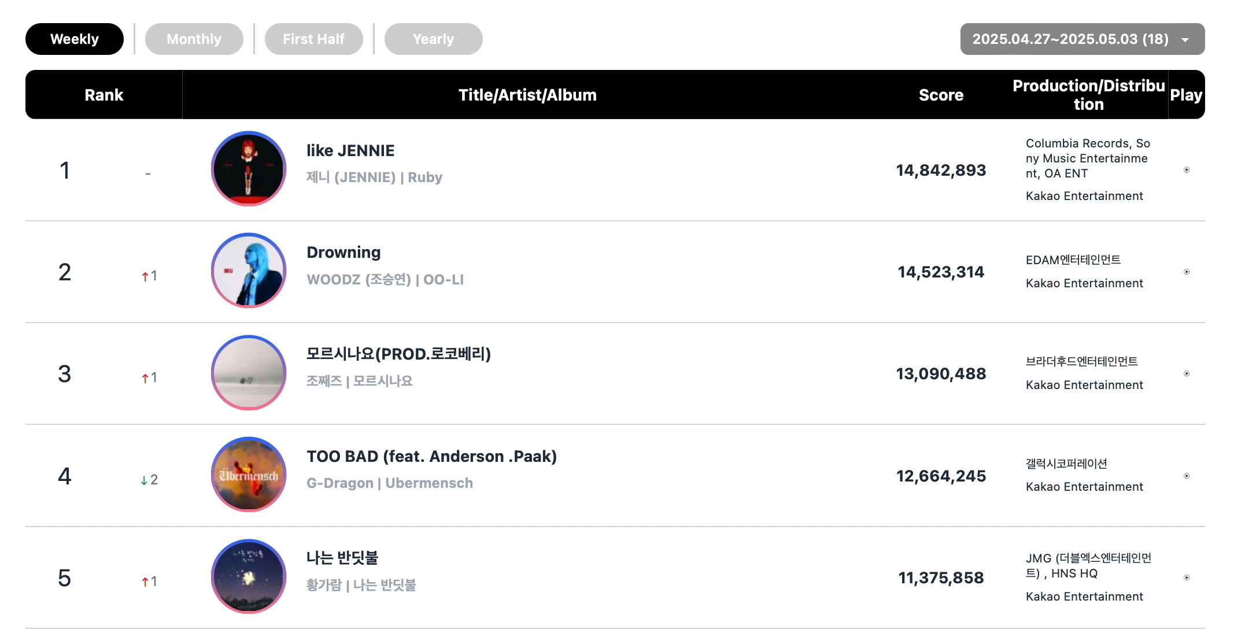This screenshot has height=637, width=1234.
Task: Open the 나는 반딧불 album cover thumbnail
Action: (249, 576)
